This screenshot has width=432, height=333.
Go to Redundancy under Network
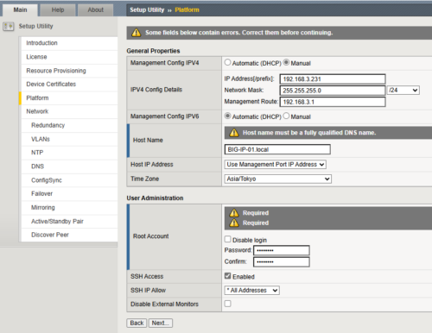(69, 125)
